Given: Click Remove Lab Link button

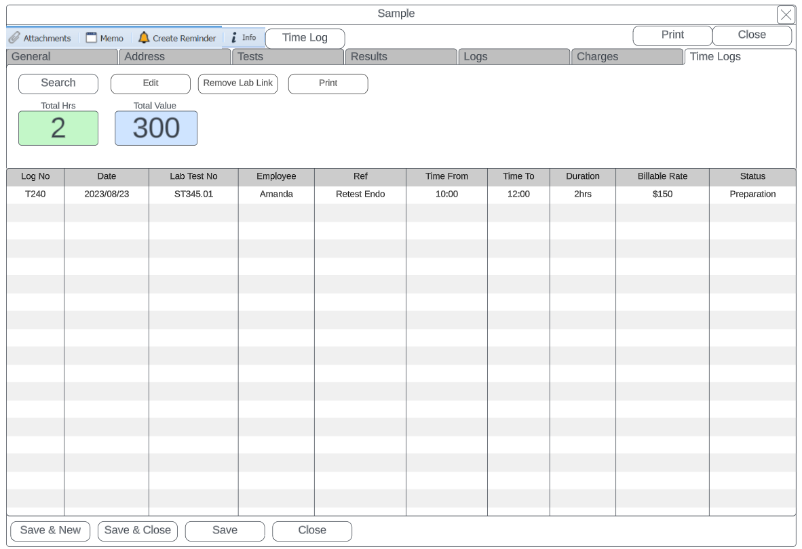Looking at the screenshot, I should tap(238, 84).
